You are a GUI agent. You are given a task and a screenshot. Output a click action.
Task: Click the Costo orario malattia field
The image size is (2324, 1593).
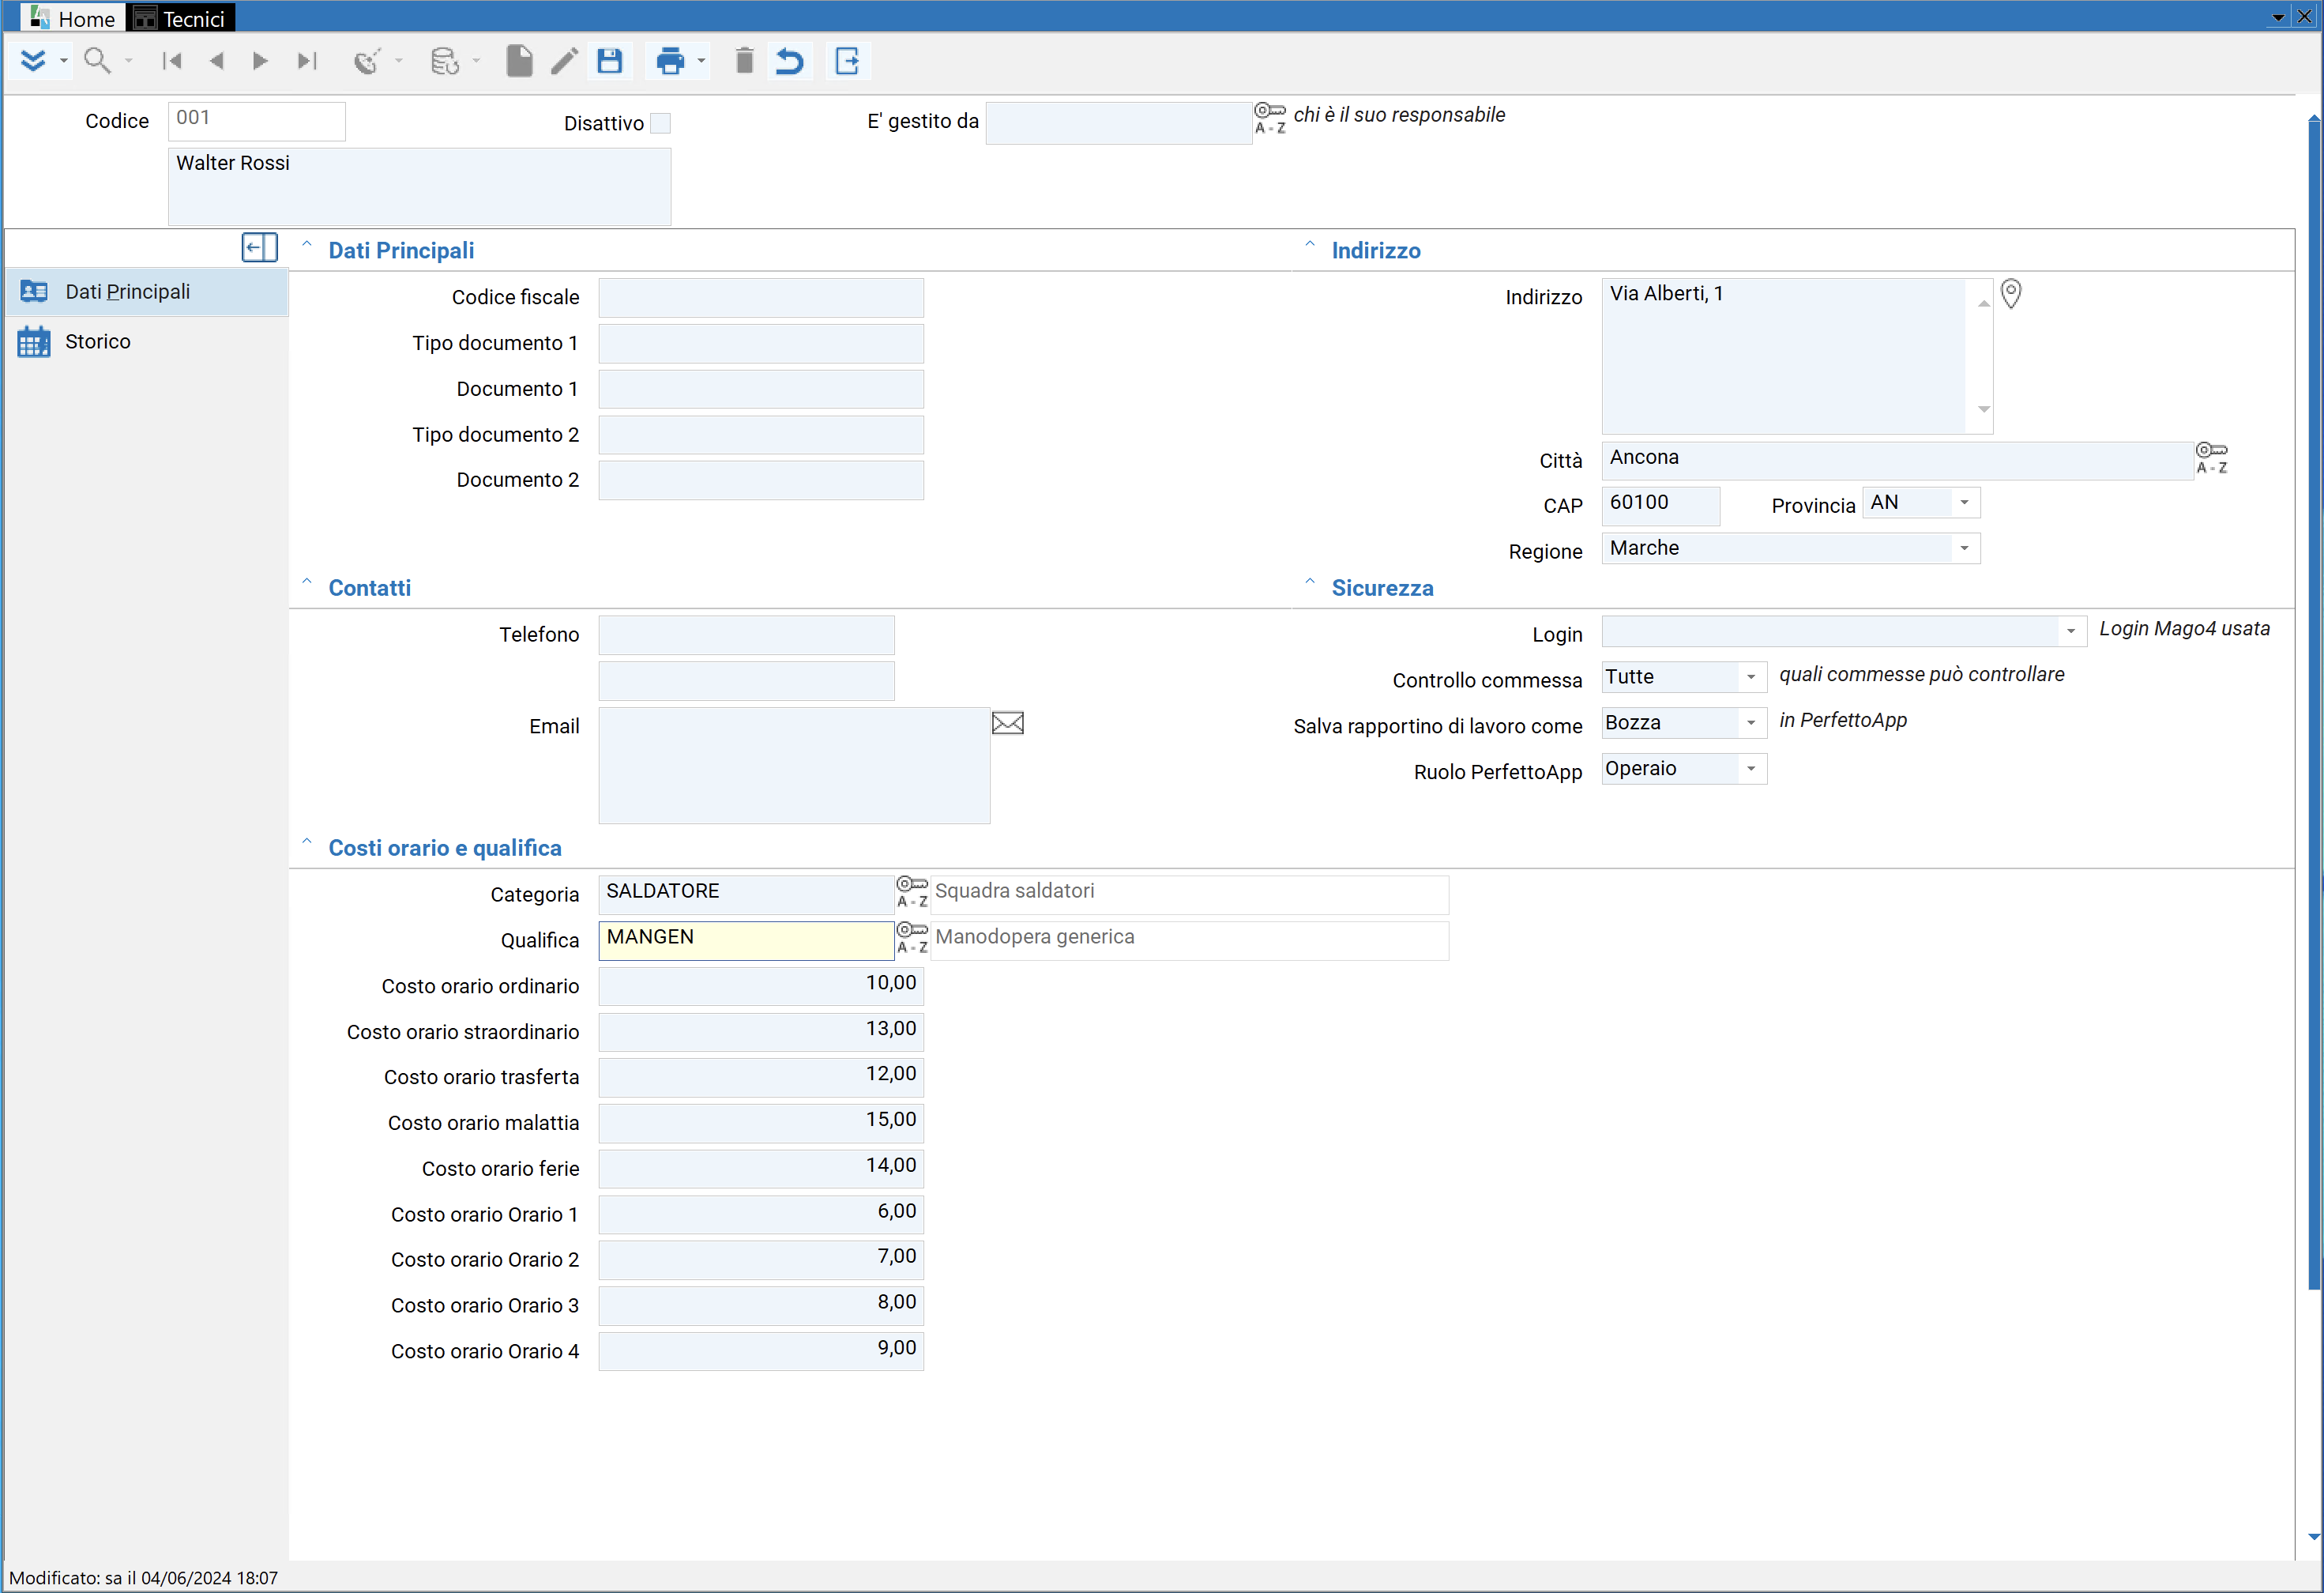(761, 1122)
